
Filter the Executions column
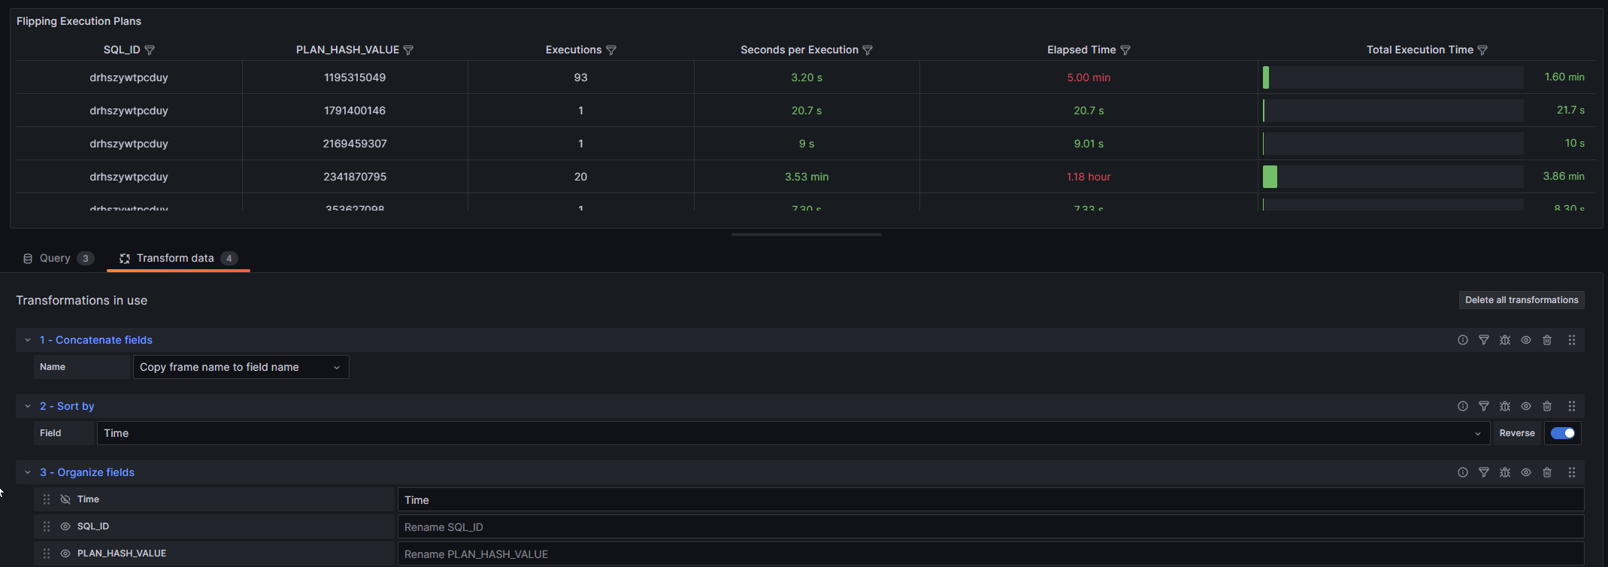[x=611, y=50]
